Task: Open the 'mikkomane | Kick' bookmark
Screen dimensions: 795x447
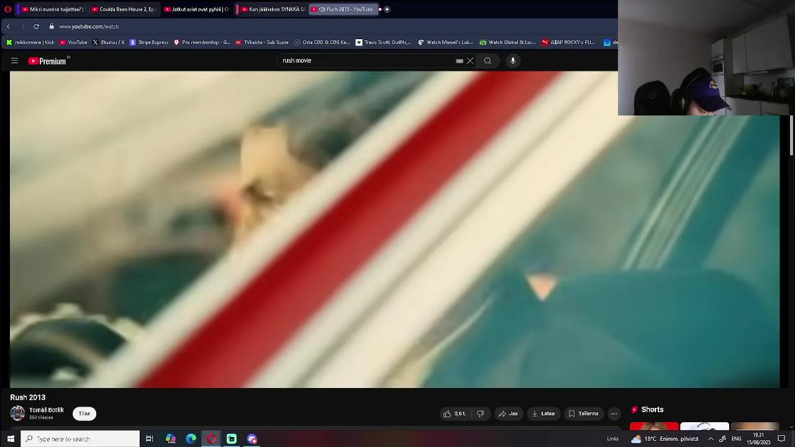Action: coord(30,42)
